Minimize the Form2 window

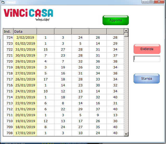tap(145, 2)
